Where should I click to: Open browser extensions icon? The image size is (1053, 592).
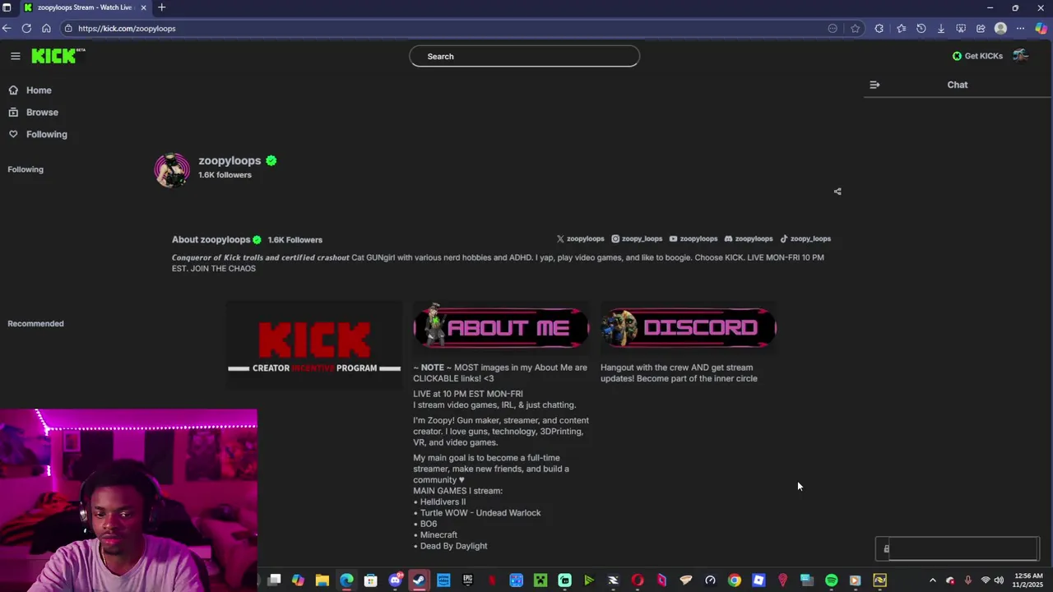(879, 28)
